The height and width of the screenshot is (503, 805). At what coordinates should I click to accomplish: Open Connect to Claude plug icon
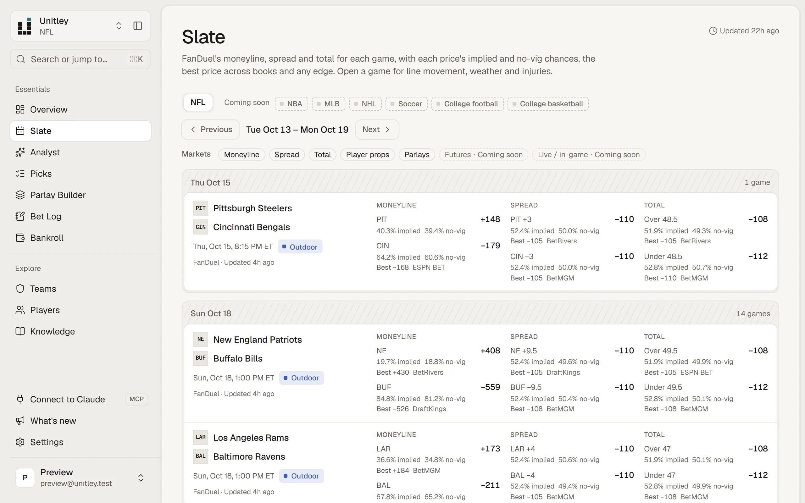point(20,399)
